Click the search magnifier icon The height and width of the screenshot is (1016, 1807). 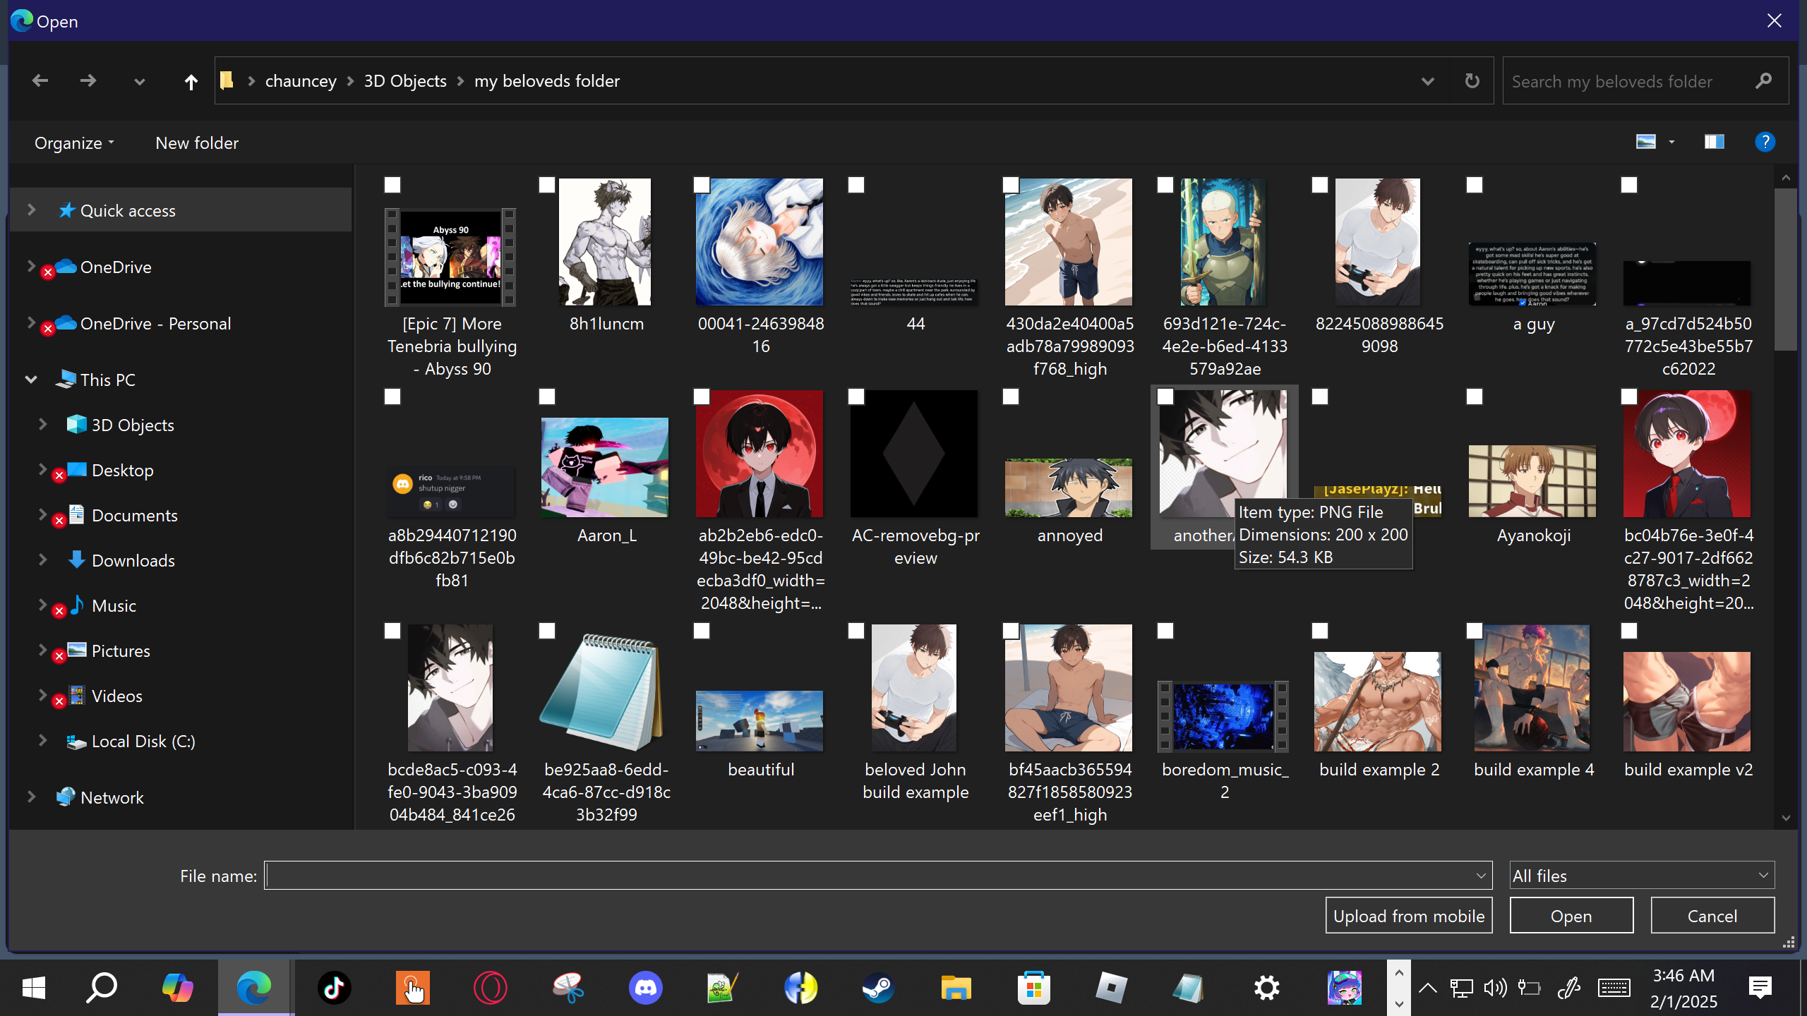pos(1763,81)
